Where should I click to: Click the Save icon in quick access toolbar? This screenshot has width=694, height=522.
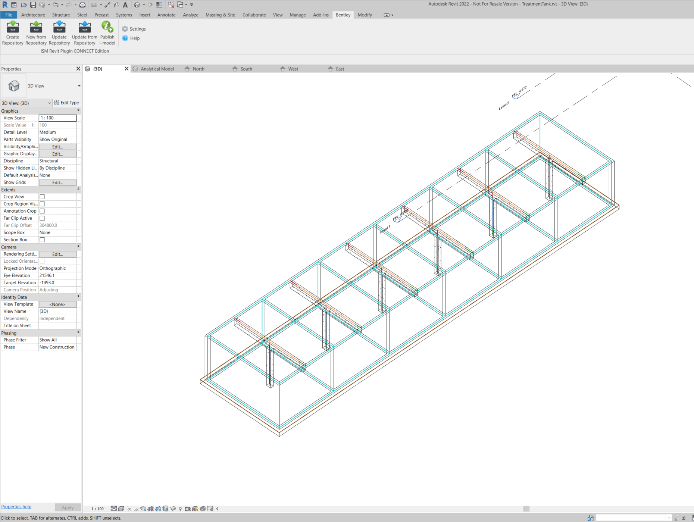[33, 5]
